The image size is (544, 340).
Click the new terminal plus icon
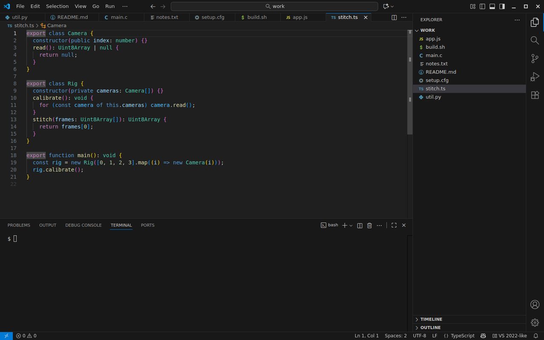click(345, 225)
